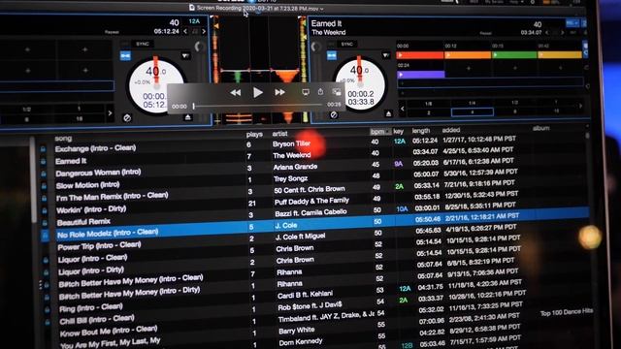Select the 1/8 loop size on right deck
This screenshot has height=349, width=621.
[429, 104]
